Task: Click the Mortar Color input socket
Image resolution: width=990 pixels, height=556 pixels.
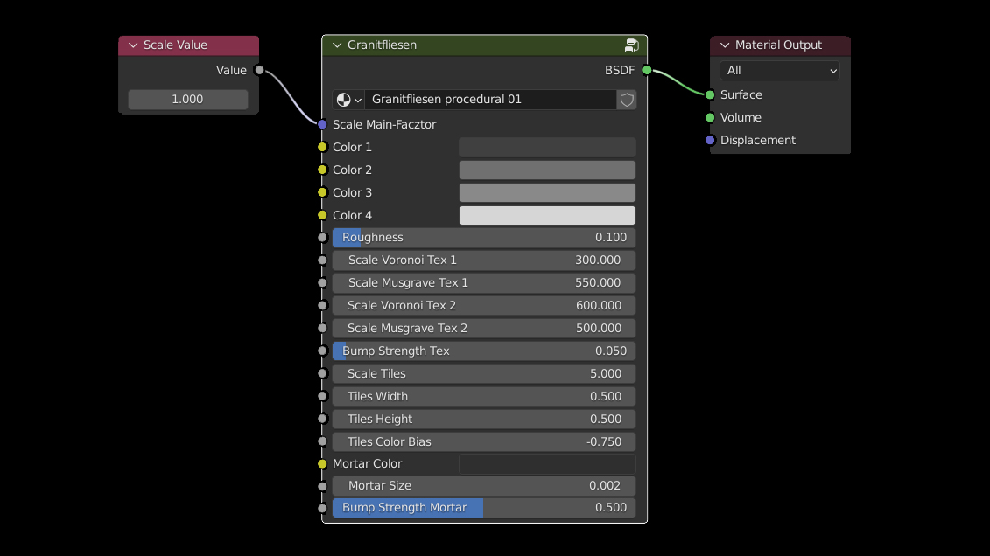Action: click(322, 463)
